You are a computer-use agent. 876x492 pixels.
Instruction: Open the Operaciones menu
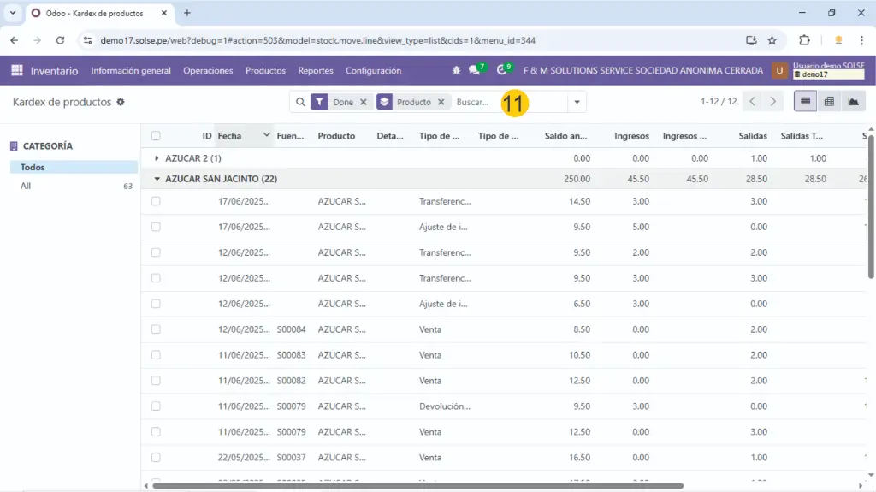(x=208, y=71)
